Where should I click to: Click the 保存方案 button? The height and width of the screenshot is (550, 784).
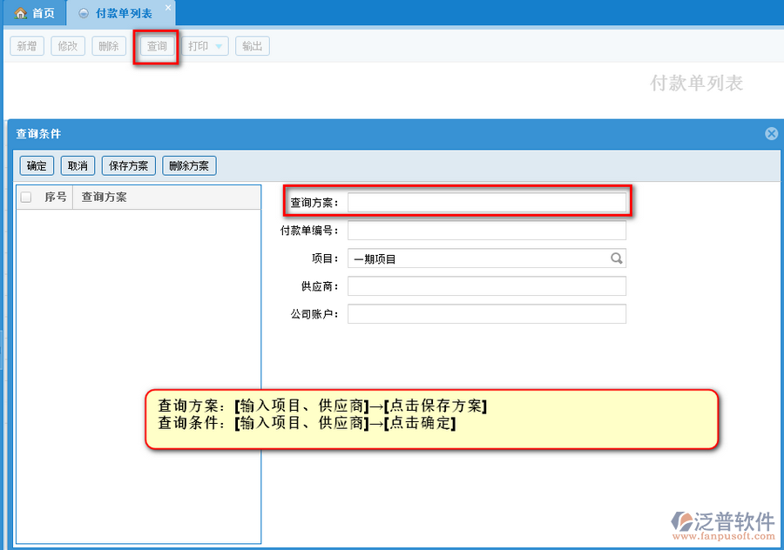point(129,166)
